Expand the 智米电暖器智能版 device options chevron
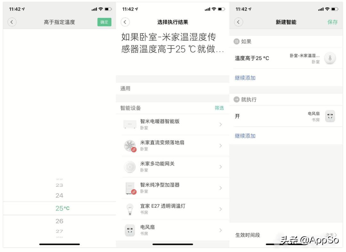 pyautogui.click(x=220, y=124)
